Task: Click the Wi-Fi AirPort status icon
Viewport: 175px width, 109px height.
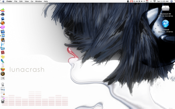Action: (x=154, y=1)
